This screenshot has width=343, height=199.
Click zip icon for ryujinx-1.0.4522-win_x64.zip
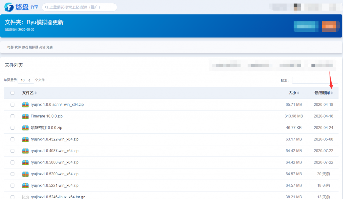(x=25, y=139)
